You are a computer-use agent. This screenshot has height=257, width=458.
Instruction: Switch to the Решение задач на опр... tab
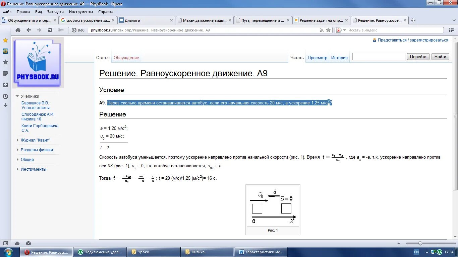coord(322,20)
